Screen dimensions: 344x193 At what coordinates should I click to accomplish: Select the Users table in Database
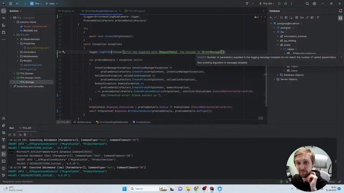click(x=294, y=71)
